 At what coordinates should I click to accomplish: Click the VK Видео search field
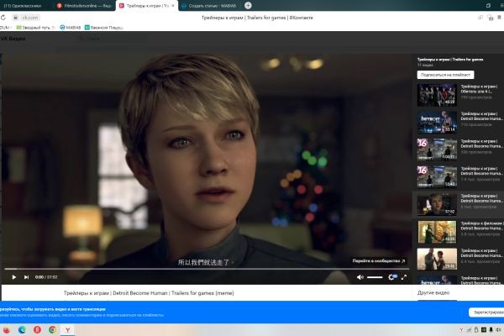pyautogui.click(x=113, y=39)
